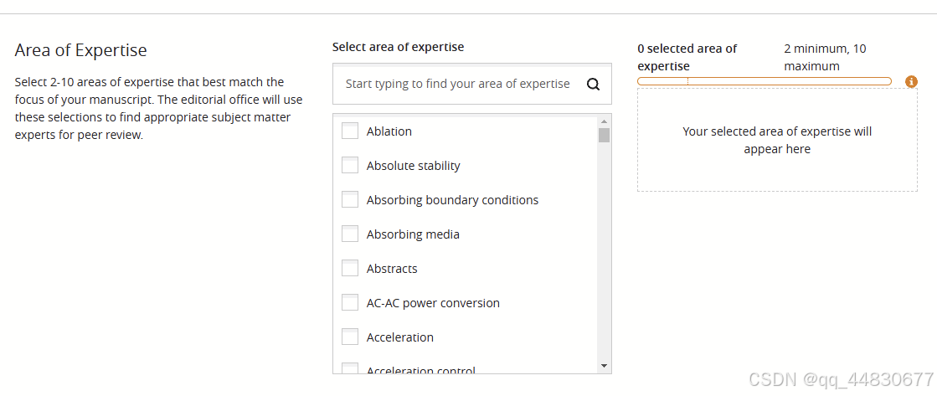Viewport: 937px width, 396px height.
Task: Click the selected expertise placeholder box
Action: pos(777,141)
